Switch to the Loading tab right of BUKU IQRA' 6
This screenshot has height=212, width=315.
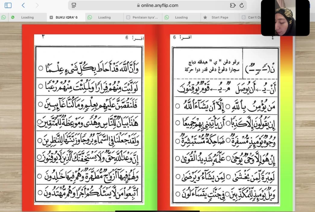tap(105, 17)
